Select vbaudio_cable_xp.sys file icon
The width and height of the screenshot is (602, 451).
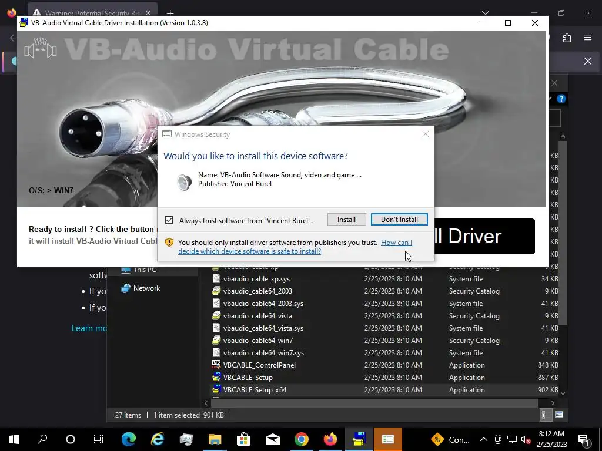tap(216, 279)
